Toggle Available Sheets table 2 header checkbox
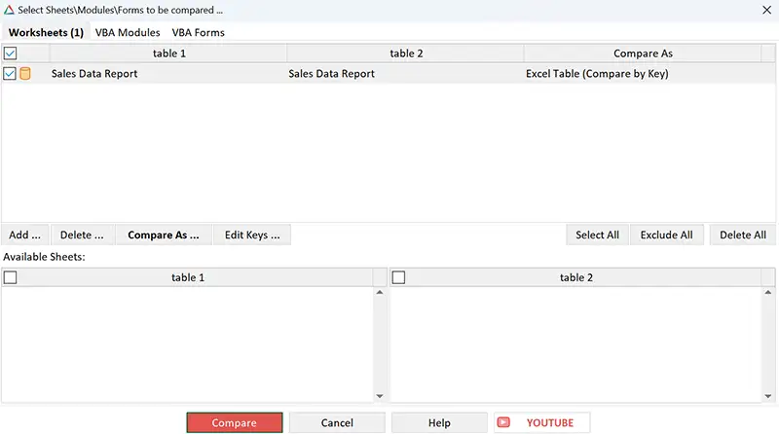This screenshot has height=434, width=779. click(x=398, y=277)
